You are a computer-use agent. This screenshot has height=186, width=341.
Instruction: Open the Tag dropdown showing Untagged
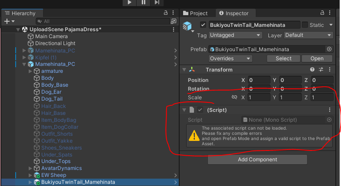point(235,35)
